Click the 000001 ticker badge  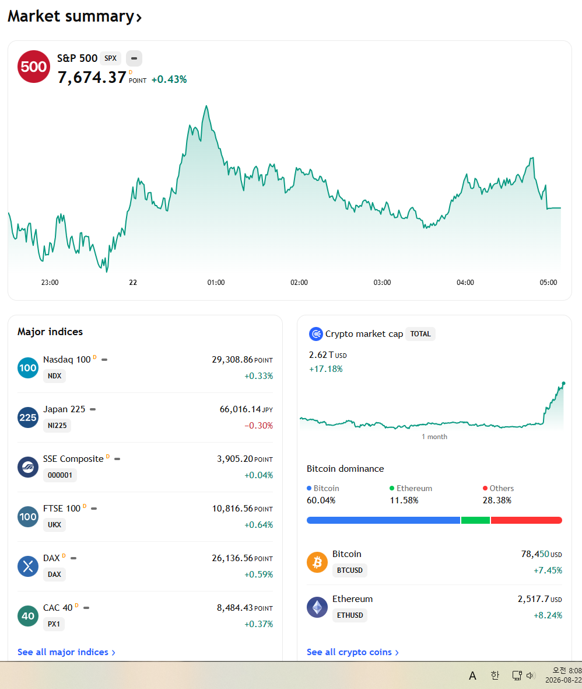tap(59, 475)
